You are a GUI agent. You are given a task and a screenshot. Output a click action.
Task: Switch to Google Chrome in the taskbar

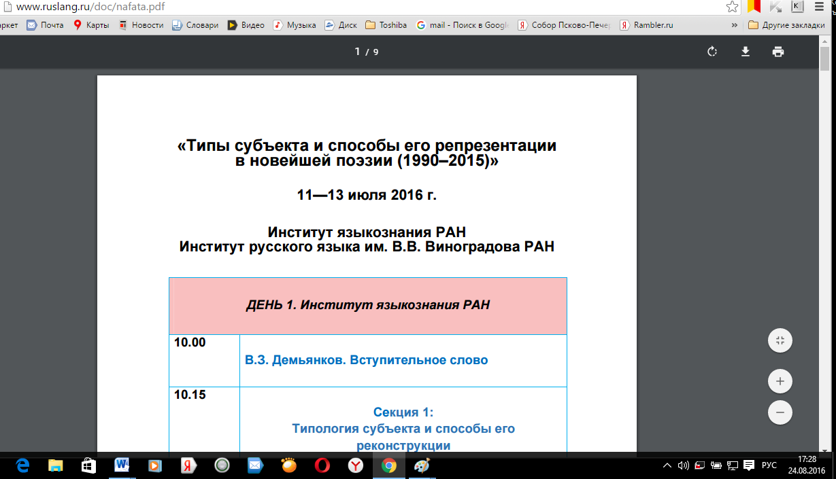tap(389, 465)
